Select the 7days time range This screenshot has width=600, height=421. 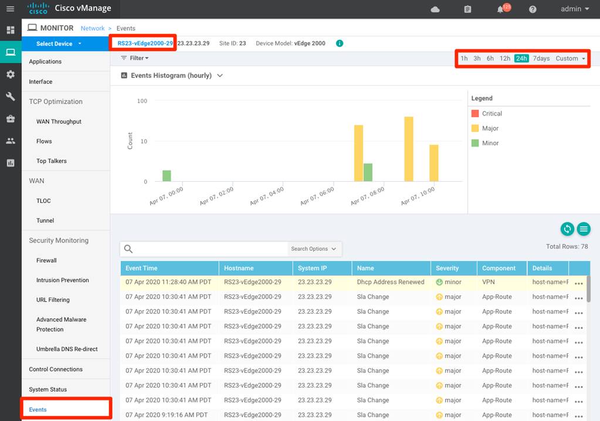pos(541,59)
